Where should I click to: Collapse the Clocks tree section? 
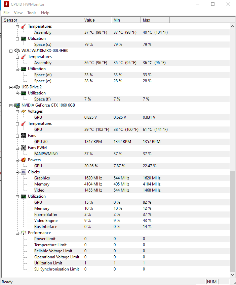point(17,172)
